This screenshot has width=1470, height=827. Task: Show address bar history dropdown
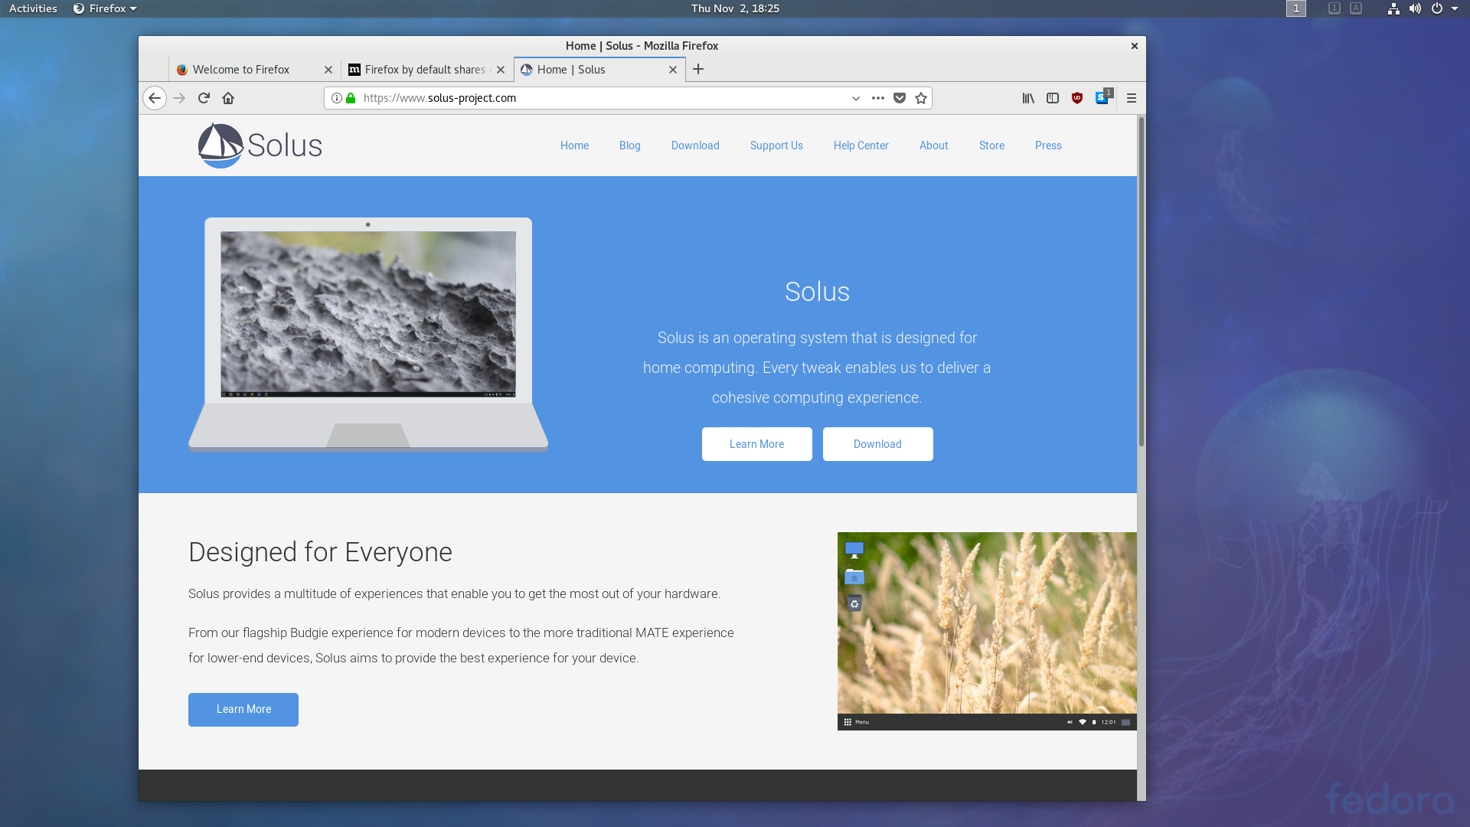(x=856, y=98)
